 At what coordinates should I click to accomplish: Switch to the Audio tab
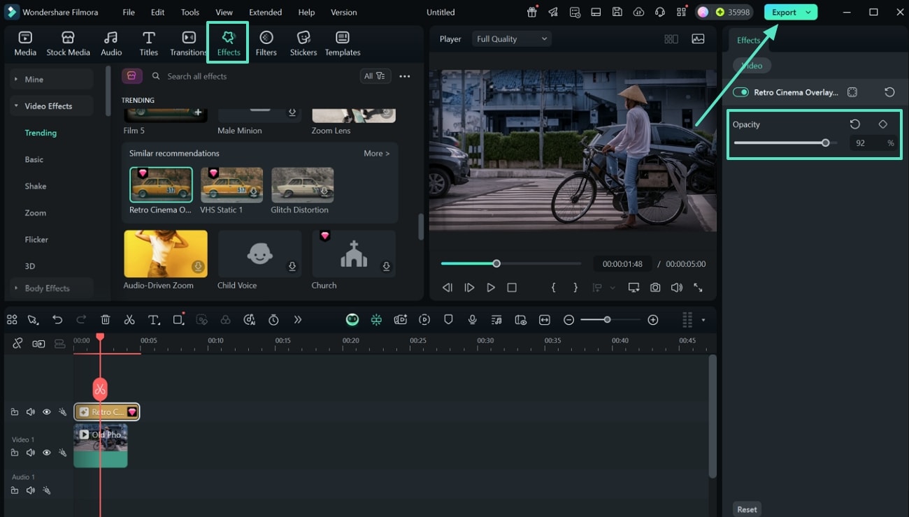point(111,43)
